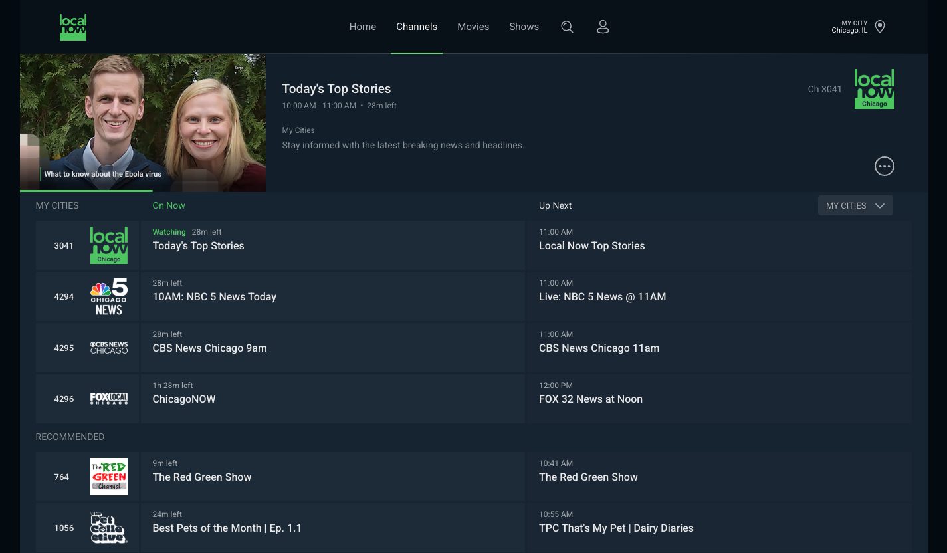Watch 10AM: NBC 5 News Today

coord(333,296)
